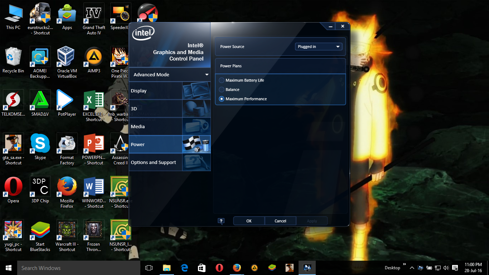Select the Frozen Throne desktop icon
The width and height of the screenshot is (489, 275).
pos(94,236)
